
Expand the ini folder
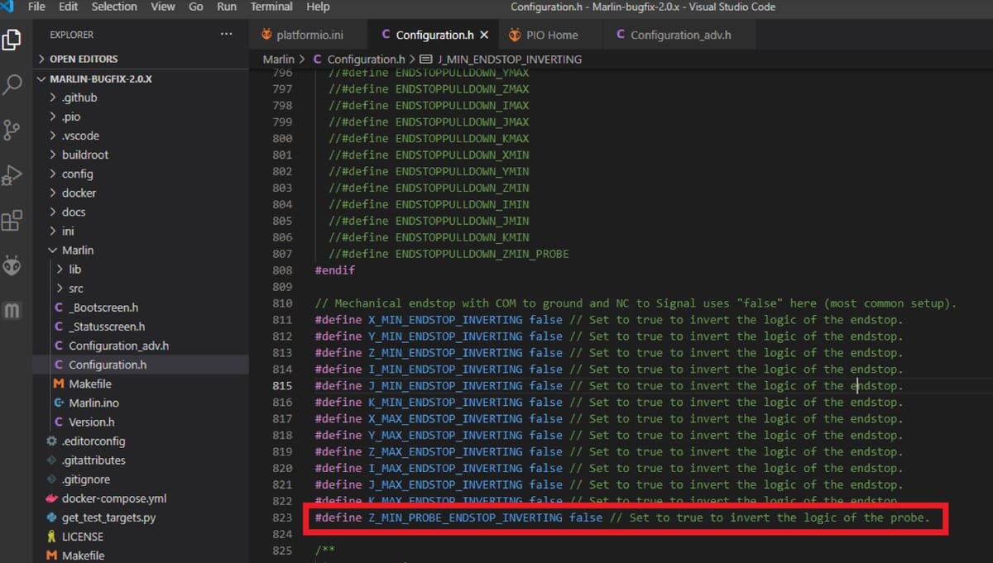pyautogui.click(x=141, y=231)
